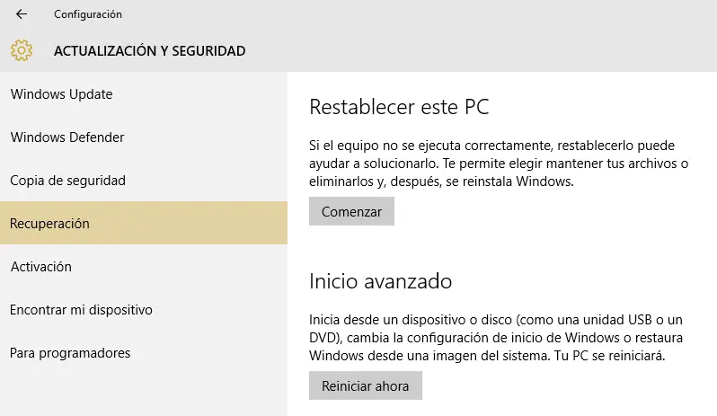Viewport: 717px width, 416px height.
Task: Click the back arrow in title bar
Action: [x=22, y=14]
